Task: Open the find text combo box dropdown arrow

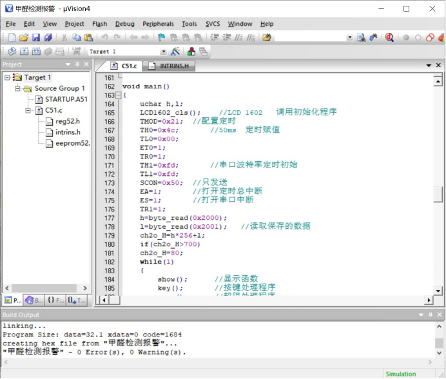Action: click(349, 37)
